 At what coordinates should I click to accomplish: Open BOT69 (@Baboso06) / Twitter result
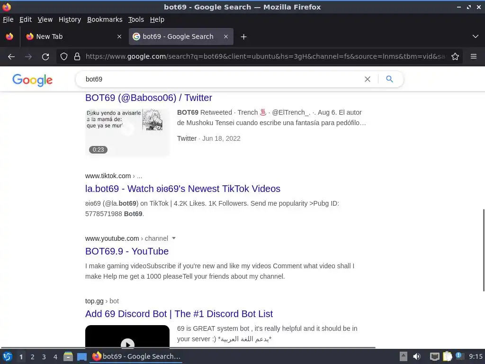(148, 98)
